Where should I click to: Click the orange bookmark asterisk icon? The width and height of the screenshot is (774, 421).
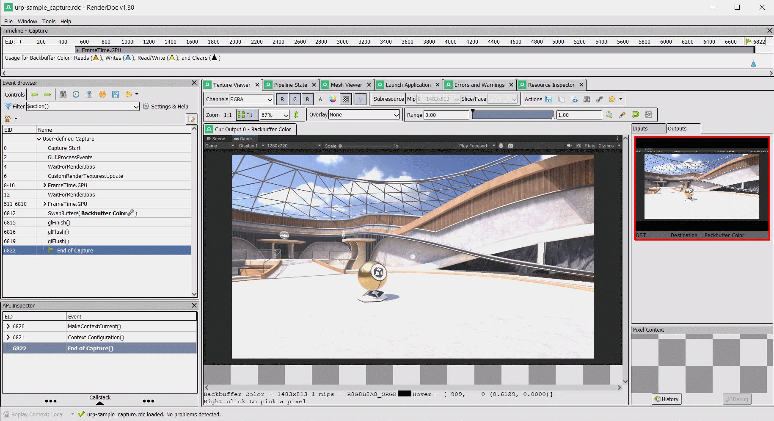pyautogui.click(x=102, y=94)
